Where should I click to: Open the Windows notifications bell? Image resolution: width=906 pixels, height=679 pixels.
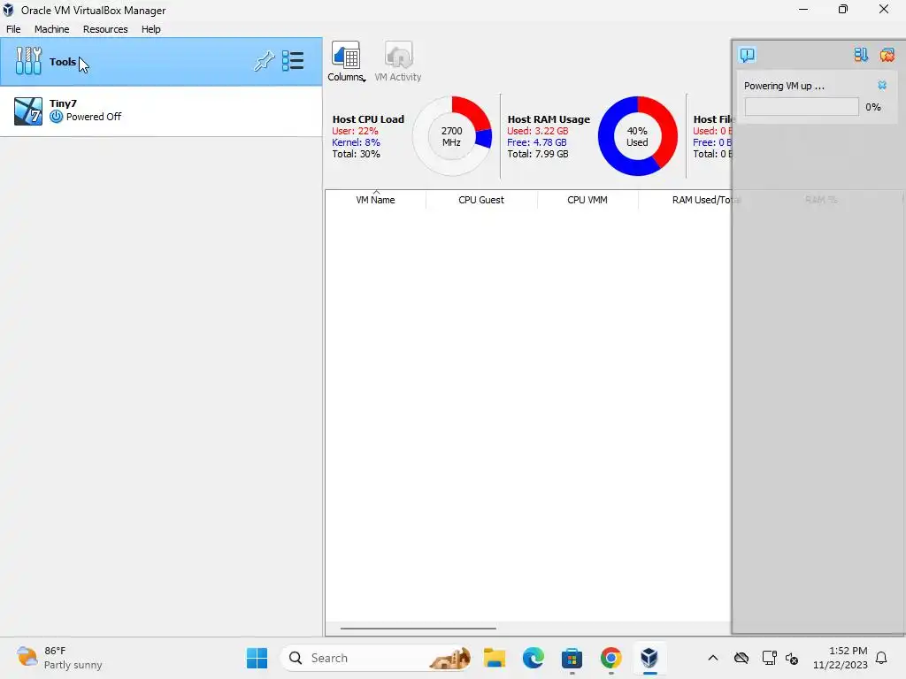click(x=882, y=658)
